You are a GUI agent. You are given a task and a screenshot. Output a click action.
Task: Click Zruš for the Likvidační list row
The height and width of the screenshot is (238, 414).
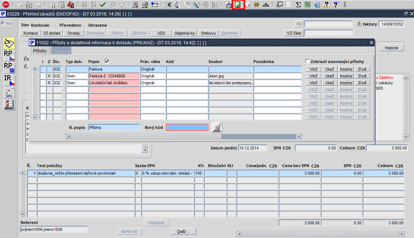click(x=362, y=83)
